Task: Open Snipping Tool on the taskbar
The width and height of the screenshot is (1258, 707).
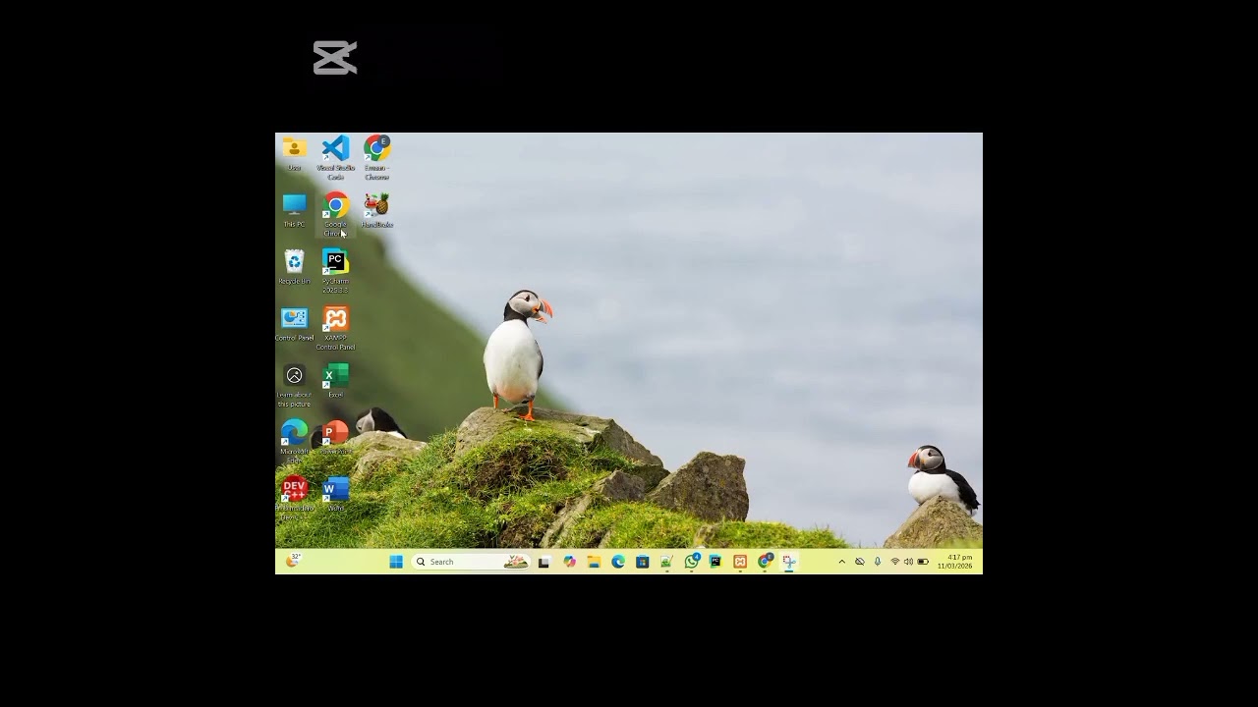Action: pyautogui.click(x=789, y=562)
